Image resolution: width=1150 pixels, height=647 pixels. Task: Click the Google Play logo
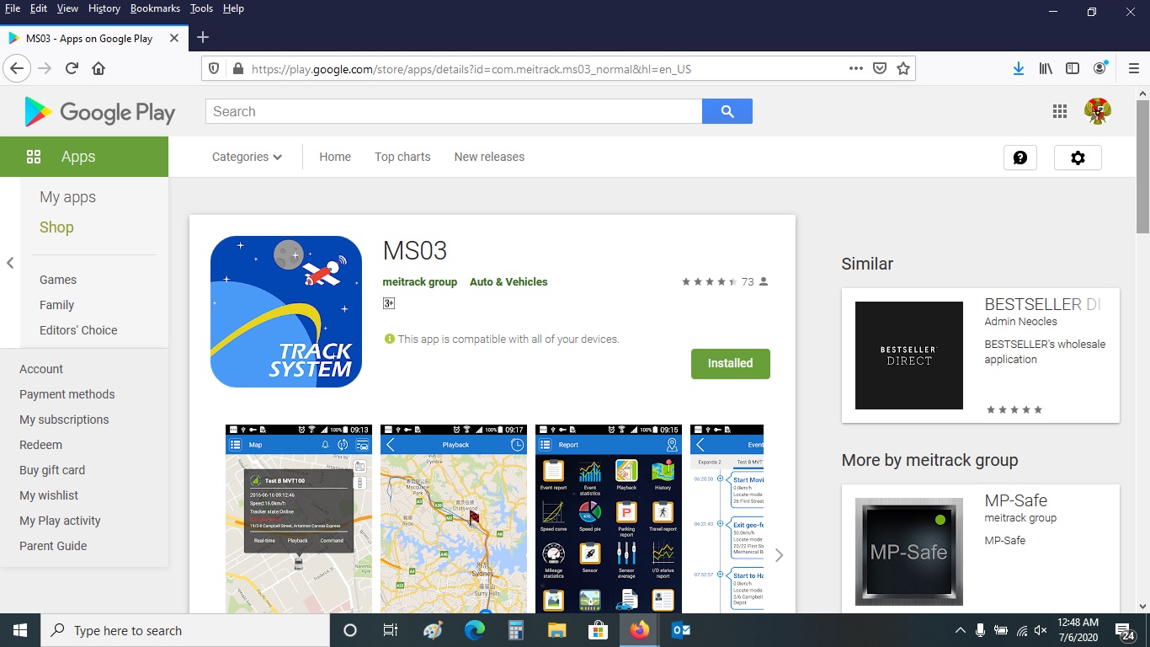(99, 112)
